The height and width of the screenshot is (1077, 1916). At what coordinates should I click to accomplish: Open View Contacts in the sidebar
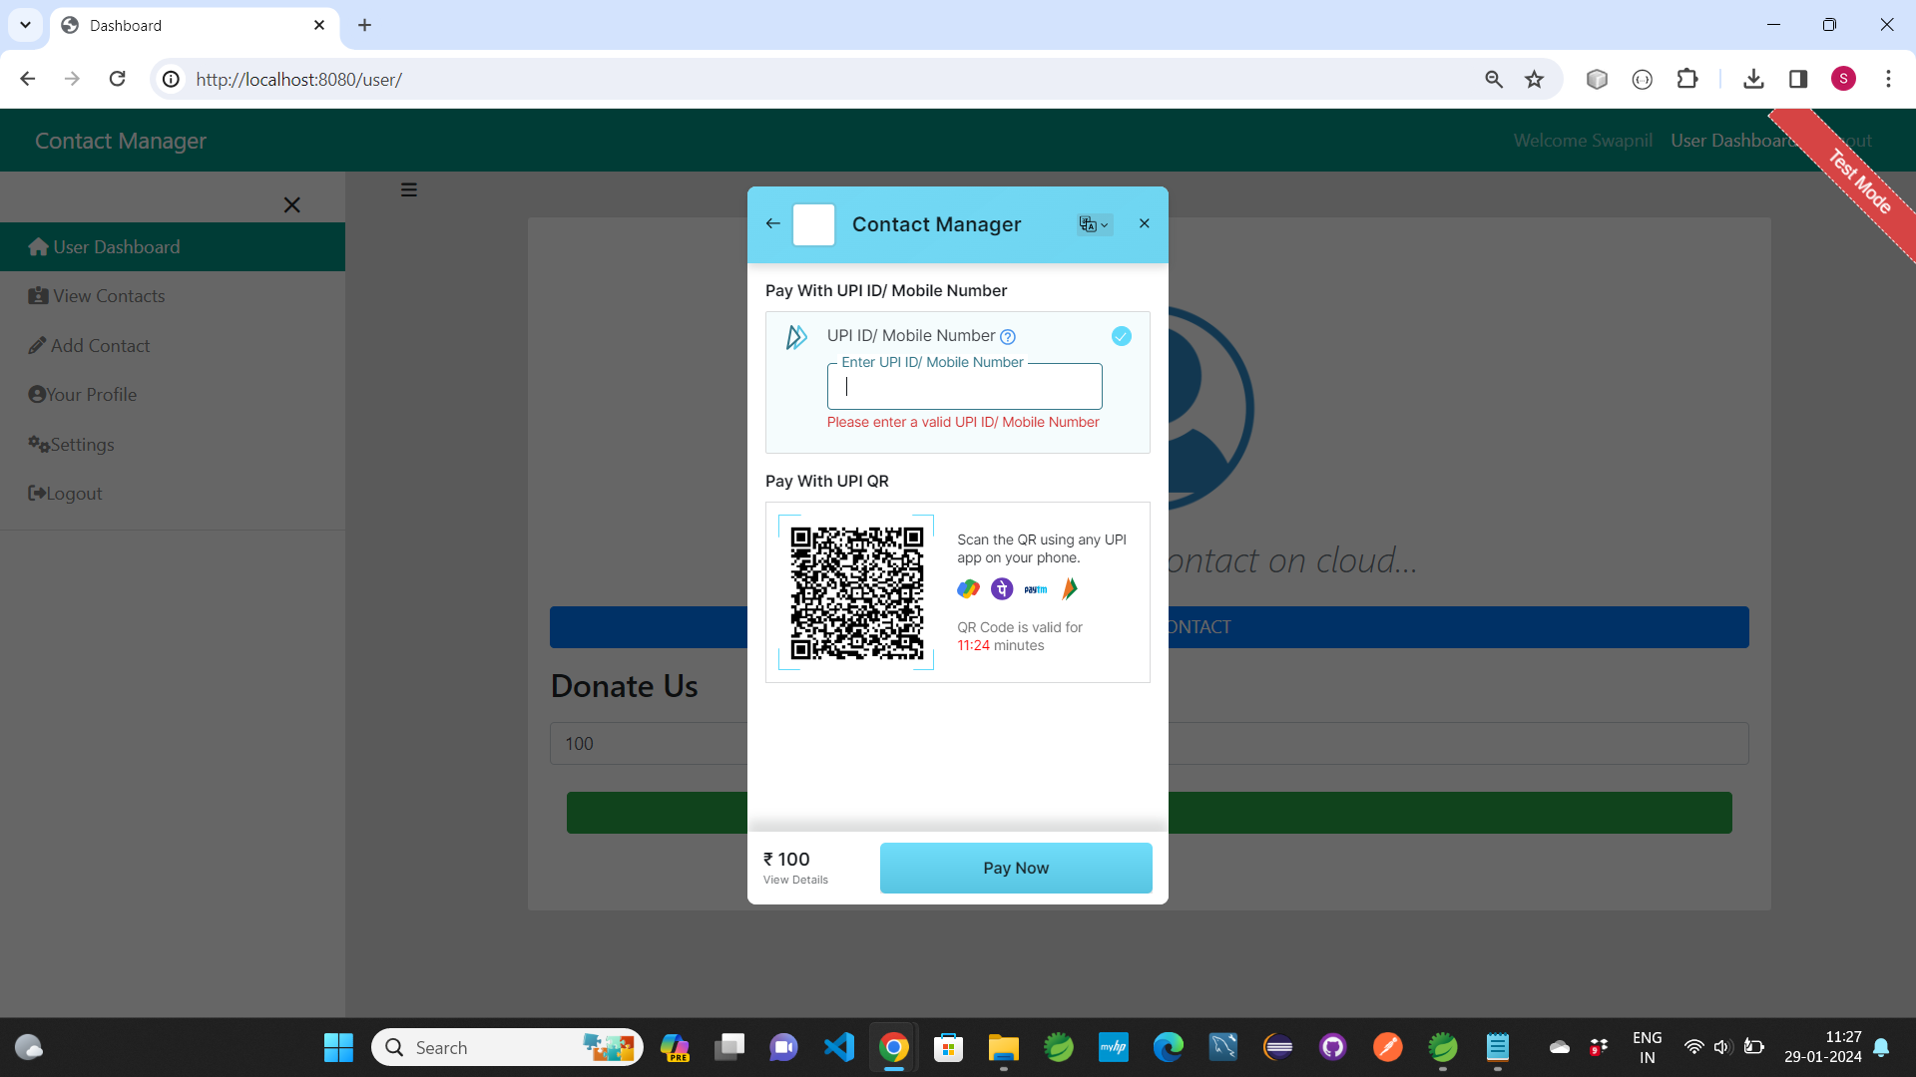pyautogui.click(x=108, y=296)
